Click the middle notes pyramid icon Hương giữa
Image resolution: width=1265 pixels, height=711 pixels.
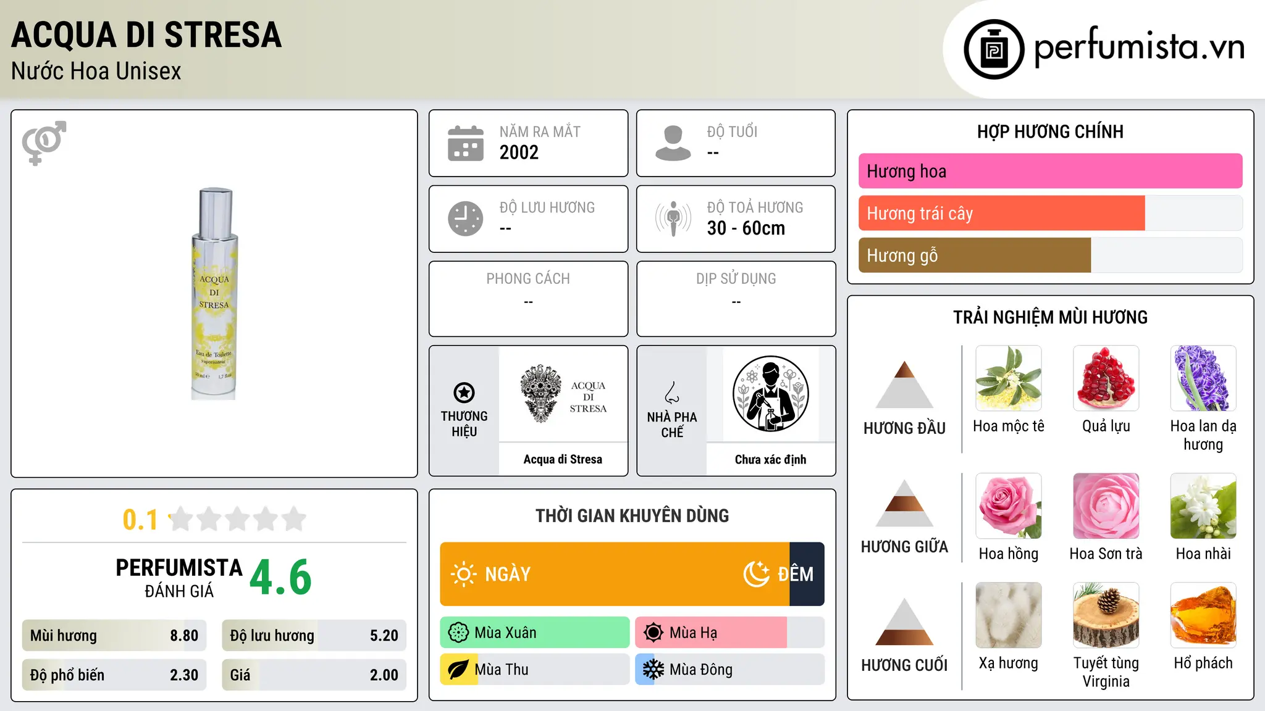point(904,503)
